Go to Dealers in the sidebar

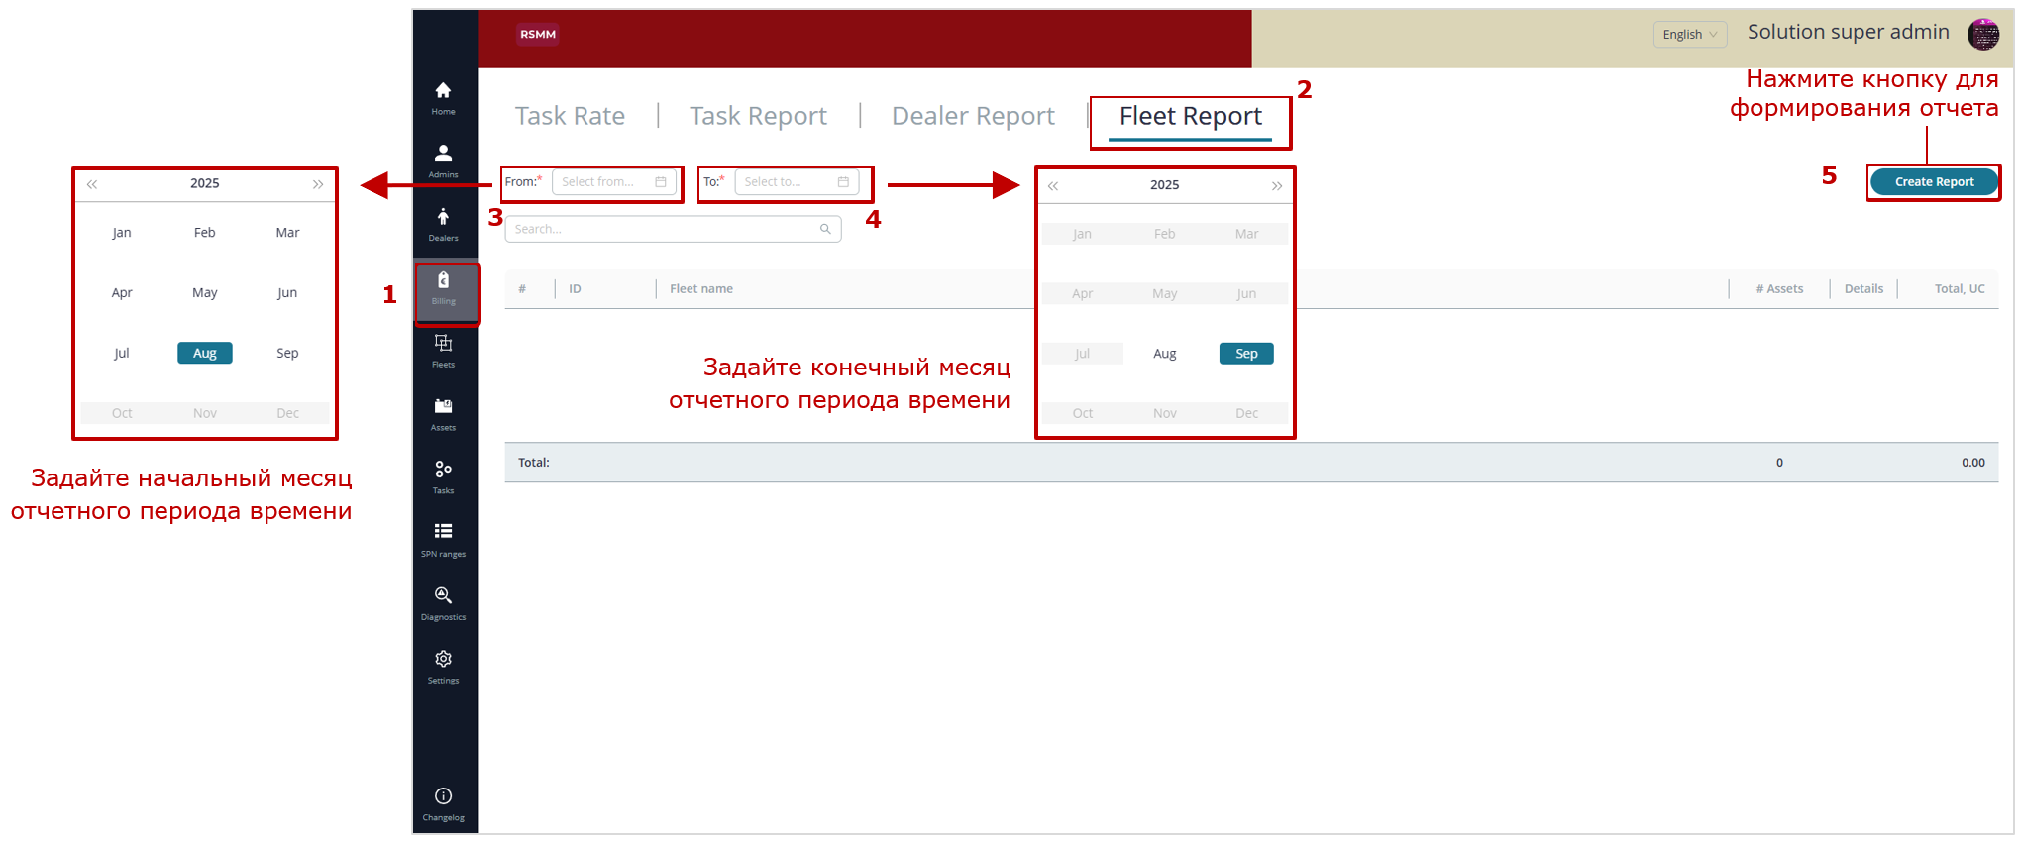pyautogui.click(x=443, y=223)
